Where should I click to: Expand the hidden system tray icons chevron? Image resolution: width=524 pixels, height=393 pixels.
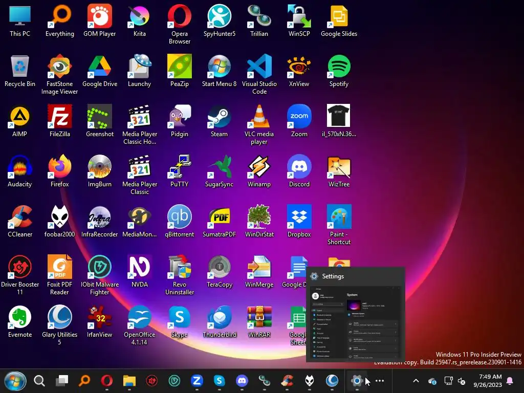pos(416,381)
